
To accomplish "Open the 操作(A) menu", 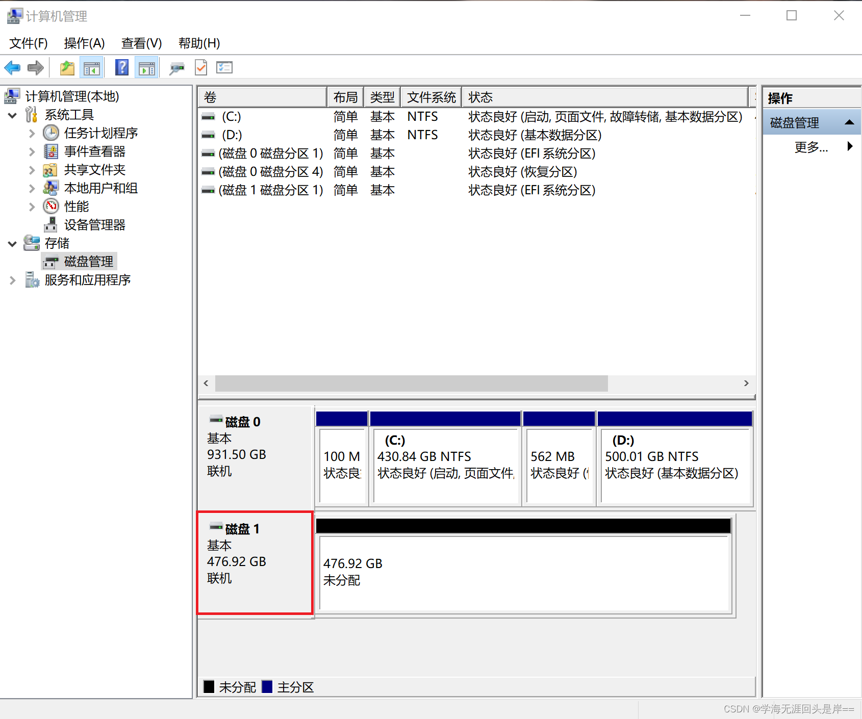I will point(84,43).
